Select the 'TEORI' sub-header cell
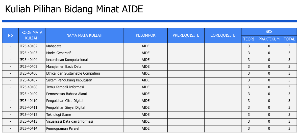This screenshot has width=299, height=134. click(x=249, y=39)
